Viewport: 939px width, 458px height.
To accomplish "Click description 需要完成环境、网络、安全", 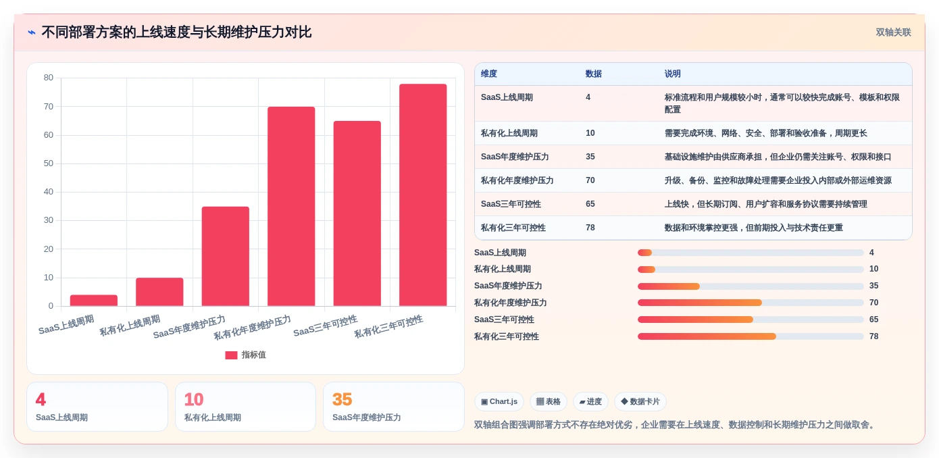I will [766, 134].
